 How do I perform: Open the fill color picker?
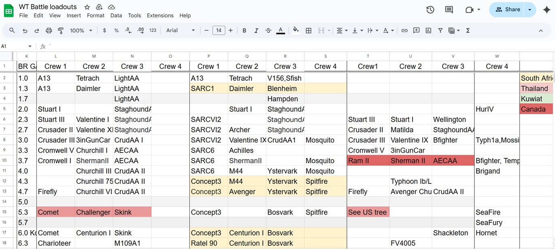pyautogui.click(x=296, y=30)
